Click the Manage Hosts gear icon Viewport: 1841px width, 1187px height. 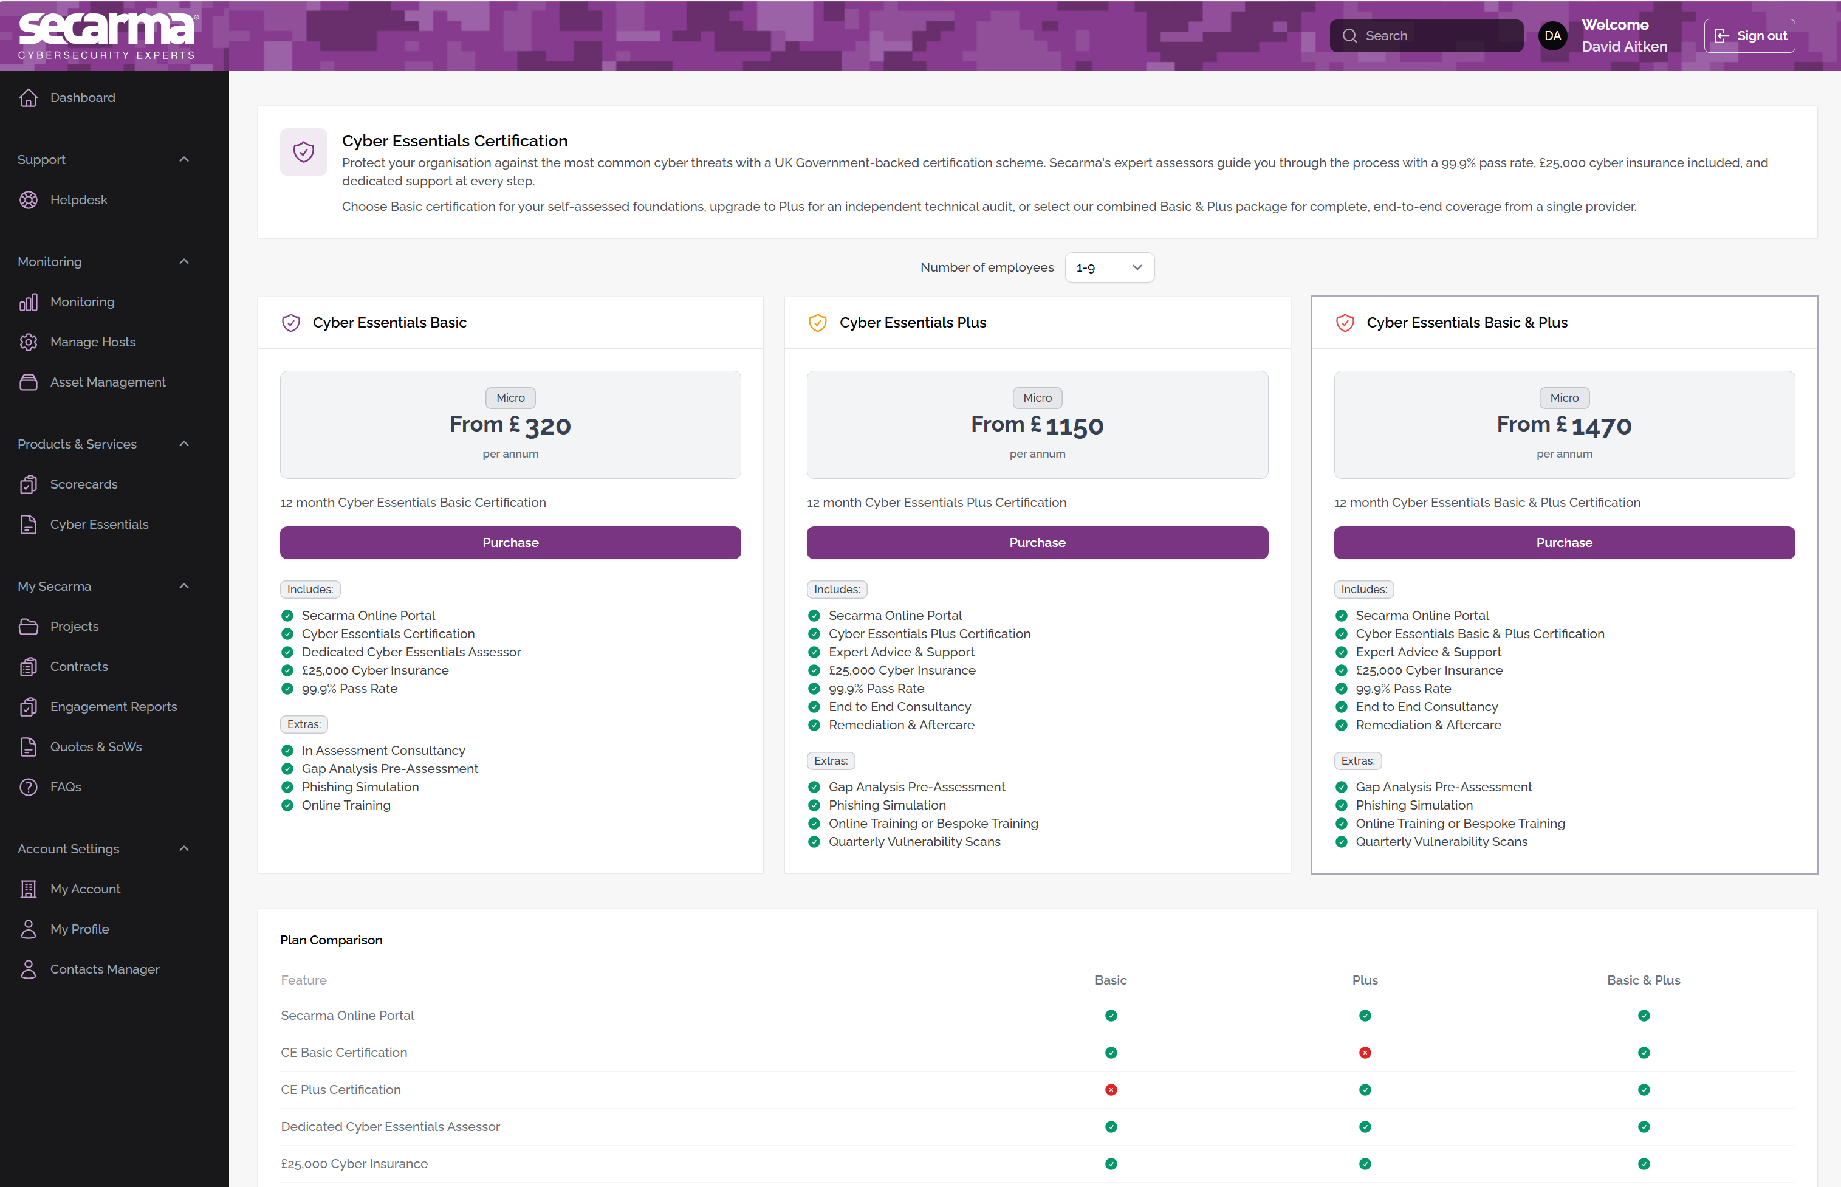pos(29,342)
